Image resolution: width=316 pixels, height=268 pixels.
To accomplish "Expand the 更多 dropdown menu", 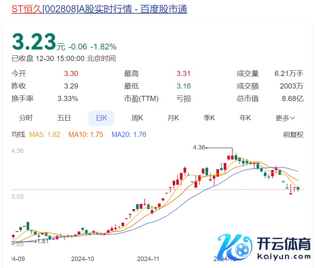I will [x=285, y=118].
